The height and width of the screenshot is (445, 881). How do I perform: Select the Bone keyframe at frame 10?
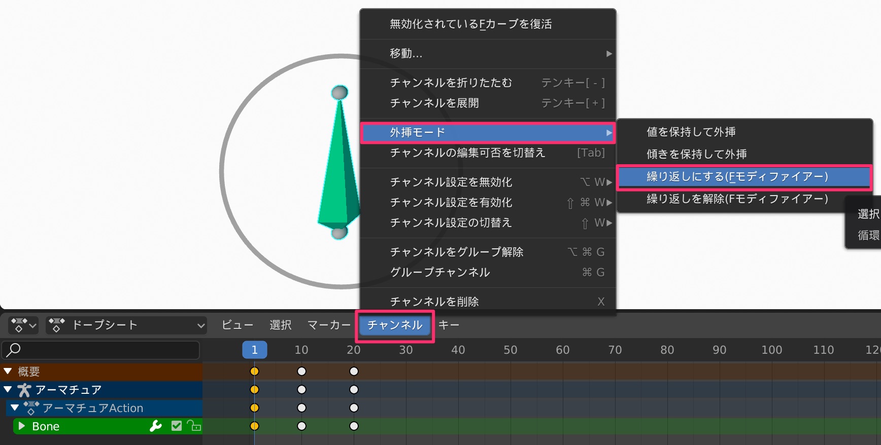tap(301, 426)
